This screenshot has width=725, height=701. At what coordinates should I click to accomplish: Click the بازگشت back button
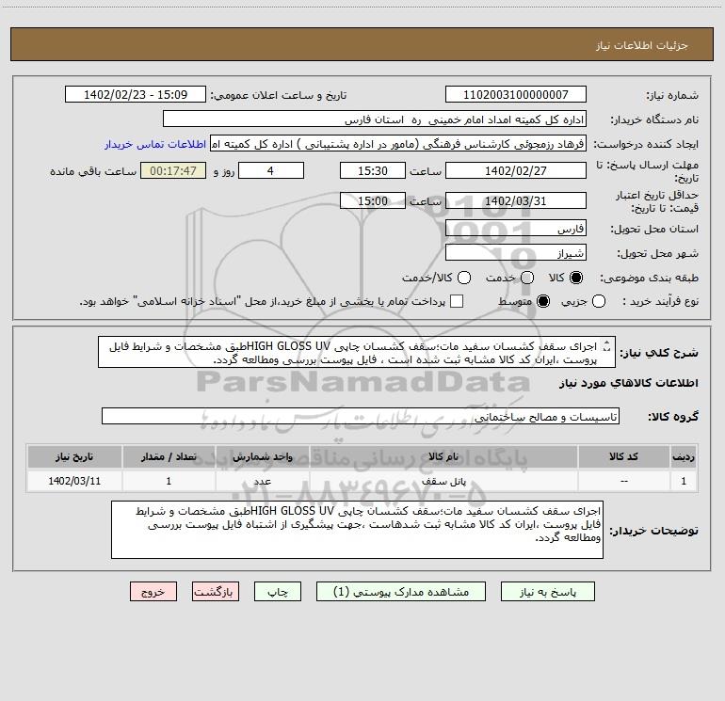point(216,592)
